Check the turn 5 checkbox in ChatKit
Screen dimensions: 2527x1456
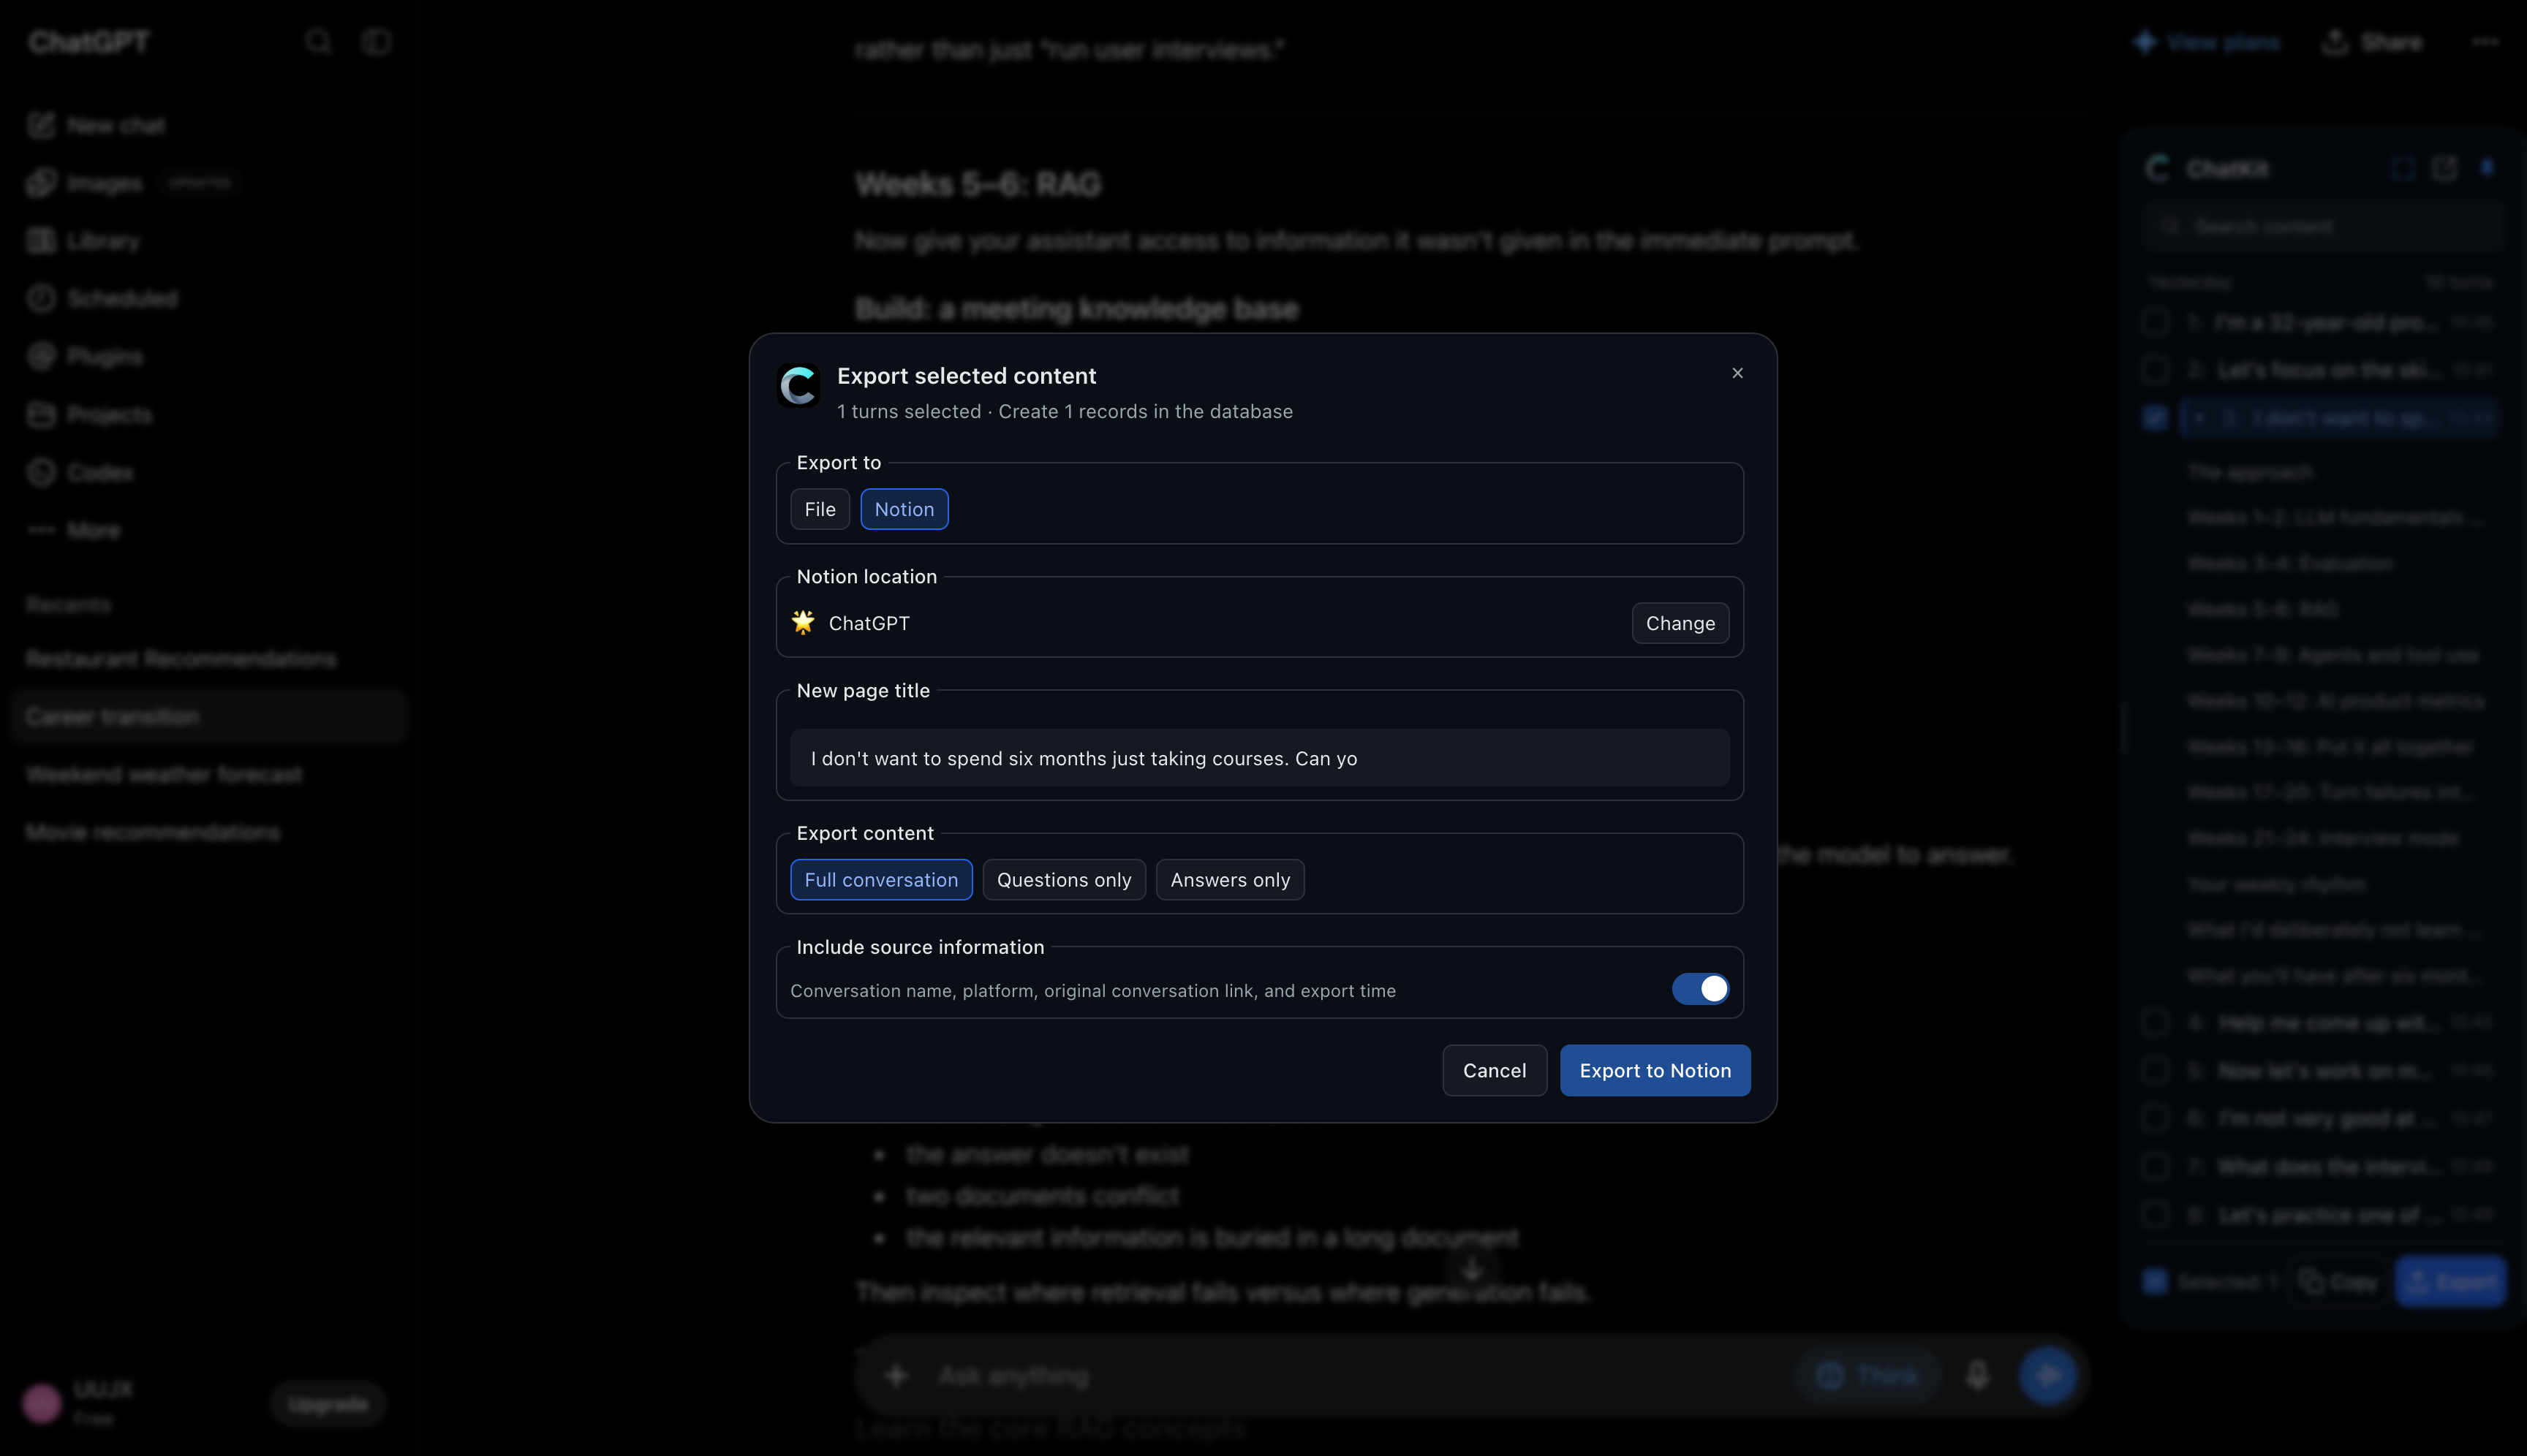2156,1070
